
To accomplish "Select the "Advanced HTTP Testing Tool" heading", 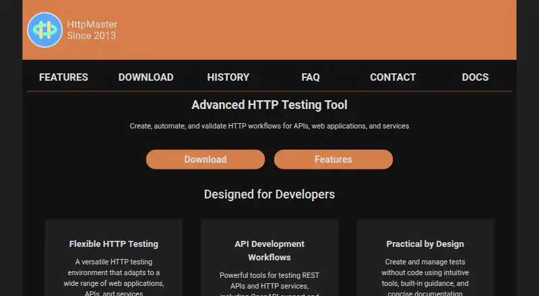I will point(269,105).
